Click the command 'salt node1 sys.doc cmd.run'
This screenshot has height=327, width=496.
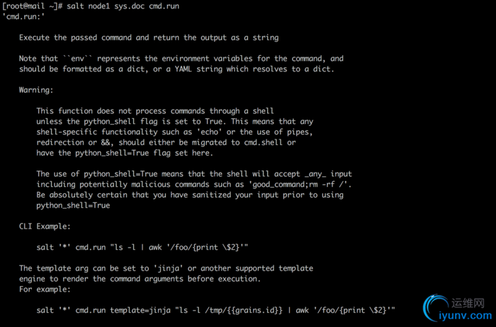pos(123,6)
